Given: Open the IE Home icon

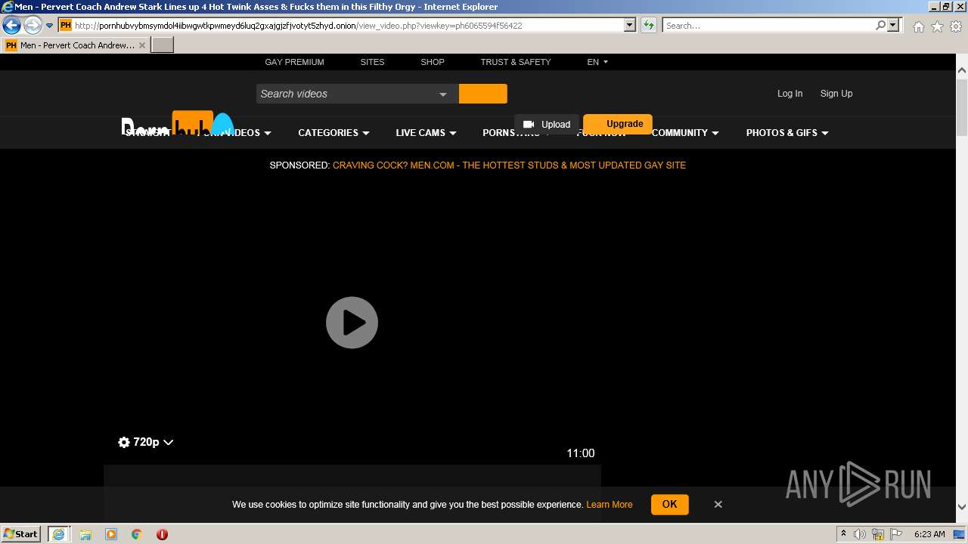Looking at the screenshot, I should coord(918,26).
